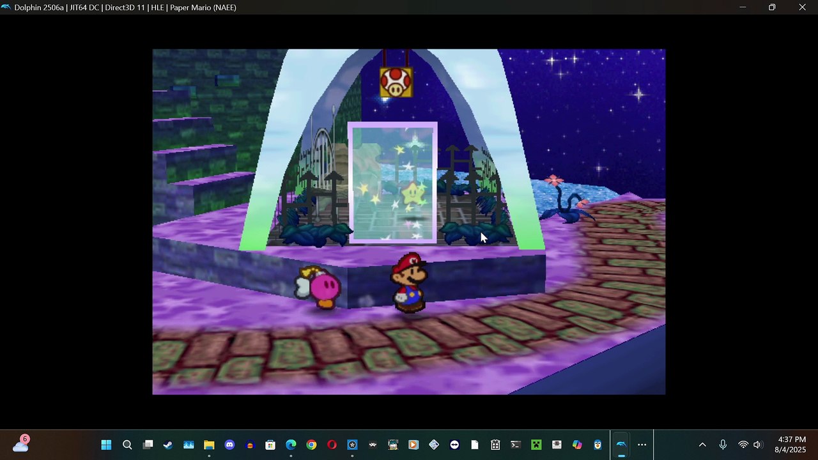
Task: Open the Windows Start menu
Action: (x=107, y=445)
